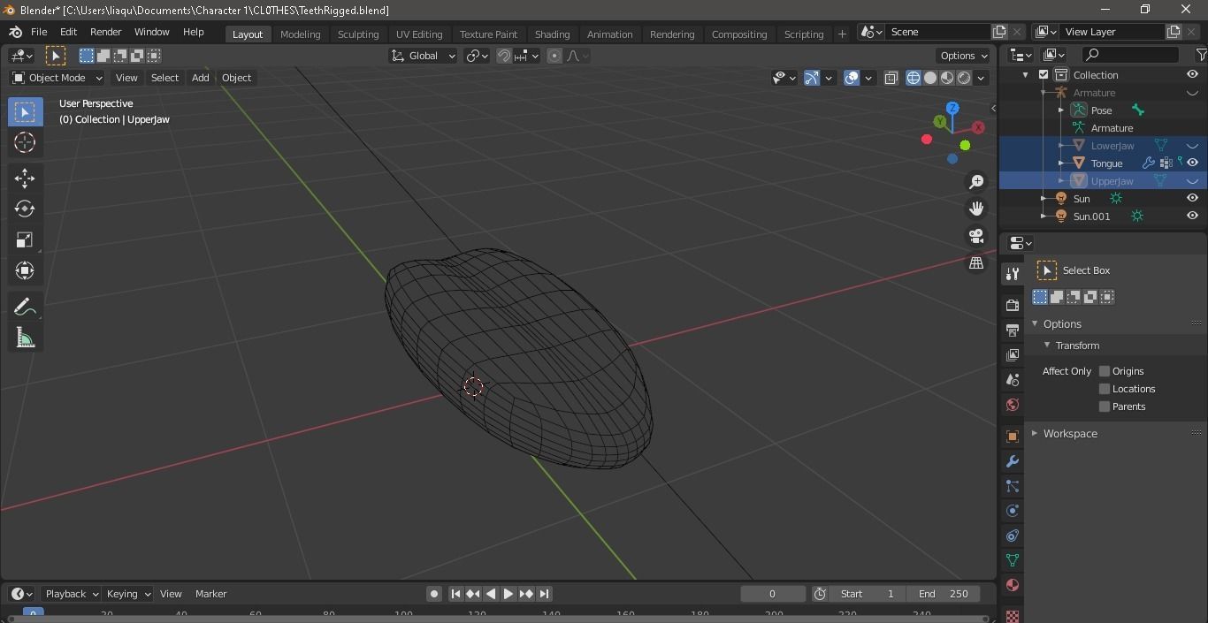The width and height of the screenshot is (1208, 623).
Task: Switch viewport shading to Rendered mode
Action: (x=963, y=78)
